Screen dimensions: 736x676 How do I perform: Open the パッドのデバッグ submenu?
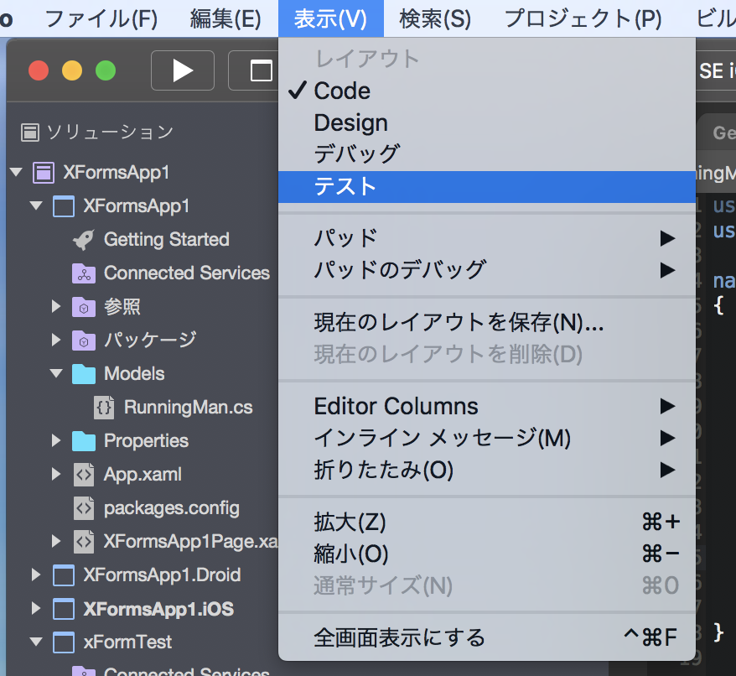pyautogui.click(x=487, y=270)
